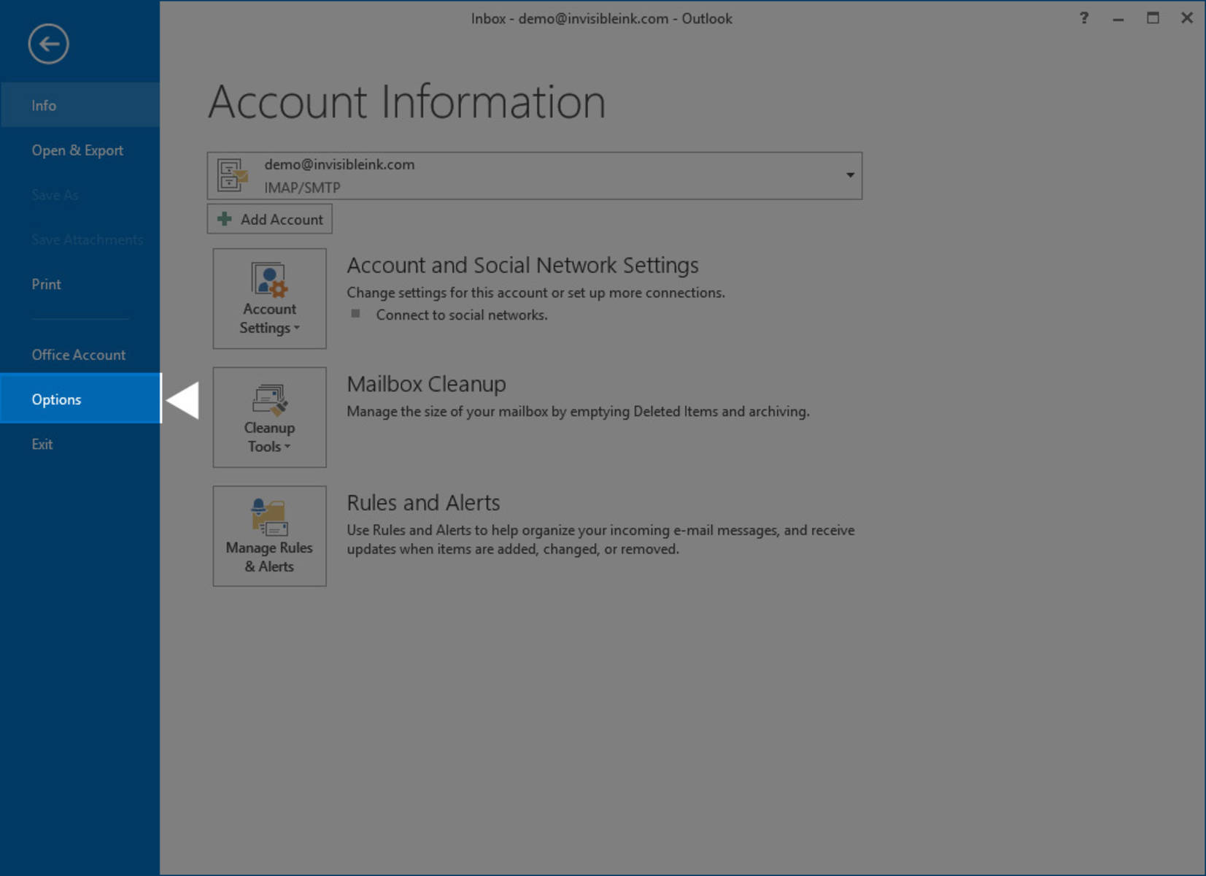
Task: Click the Mailbox Cleanup heading
Action: [x=426, y=384]
